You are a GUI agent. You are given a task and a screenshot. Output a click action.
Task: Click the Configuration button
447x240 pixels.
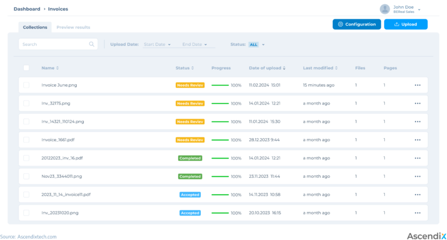click(357, 24)
